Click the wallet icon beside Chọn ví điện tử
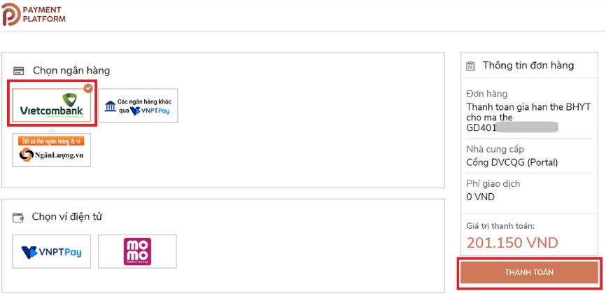 [18, 217]
